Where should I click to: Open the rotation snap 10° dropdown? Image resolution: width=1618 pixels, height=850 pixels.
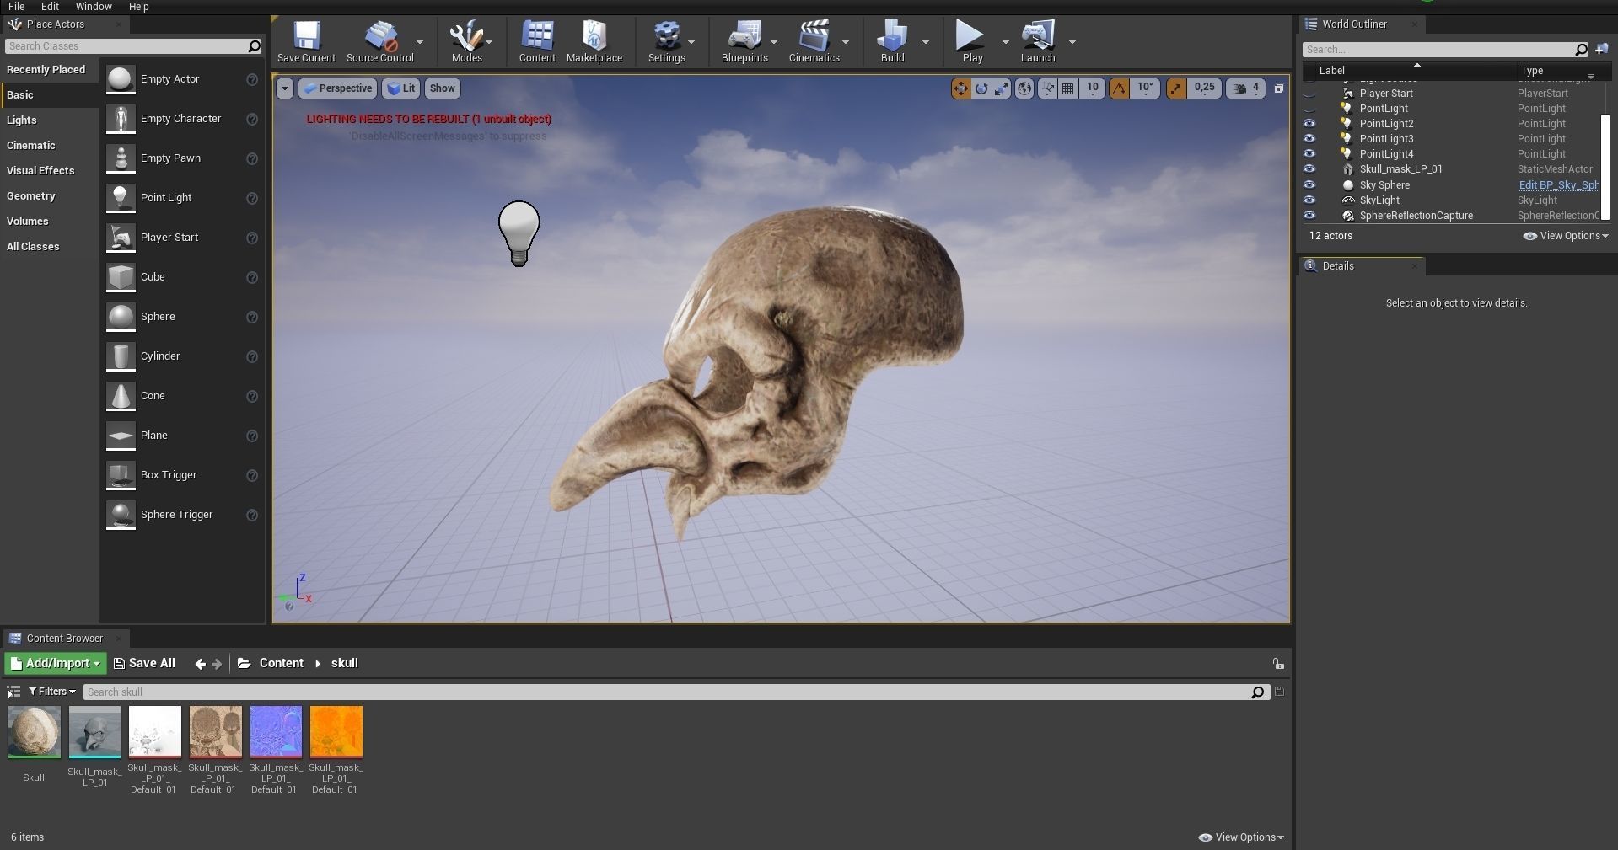1145,88
